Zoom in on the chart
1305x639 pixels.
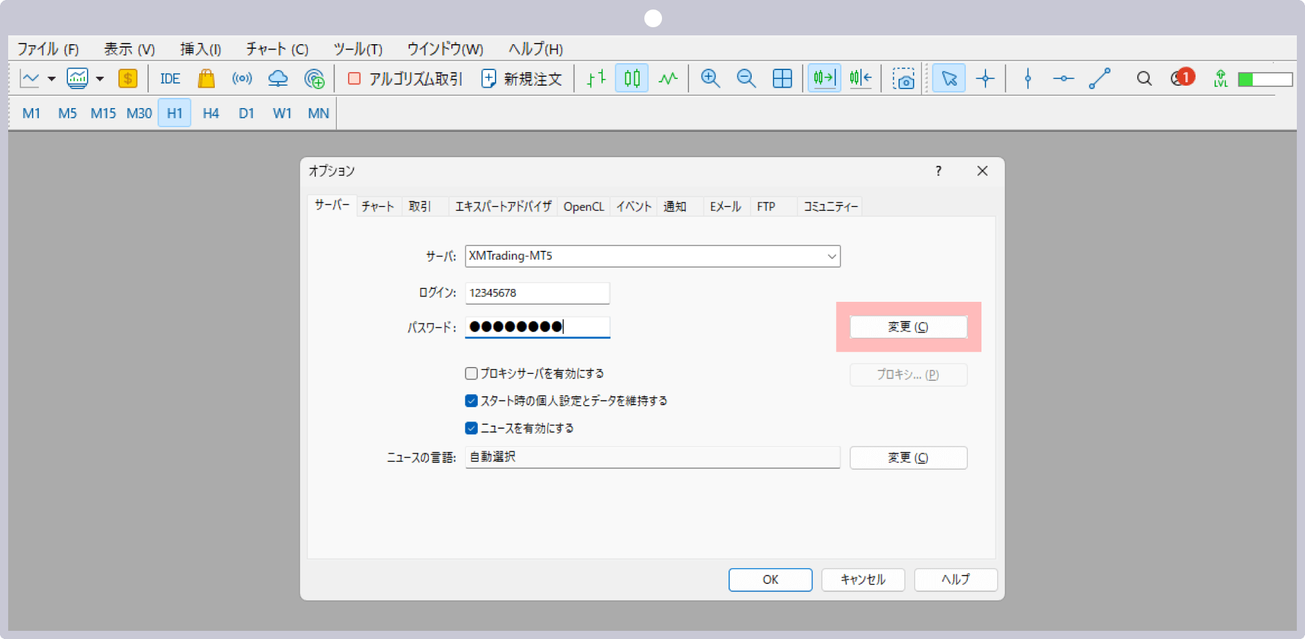(x=710, y=79)
